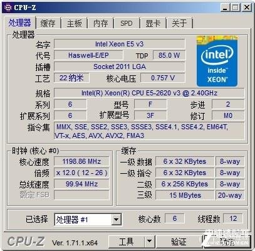Click the 指令集 instructions text box

tap(149, 131)
